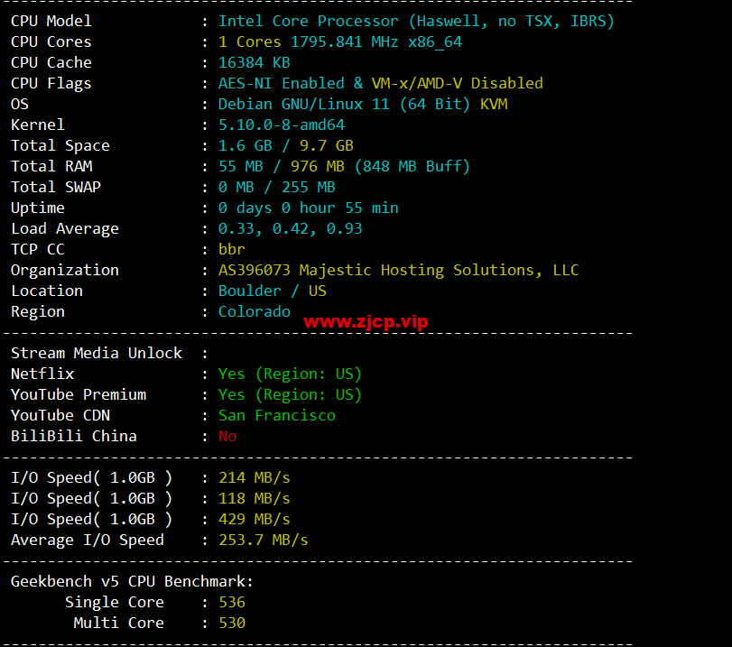Click the 'Organization' label
This screenshot has width=732, height=647.
click(65, 271)
